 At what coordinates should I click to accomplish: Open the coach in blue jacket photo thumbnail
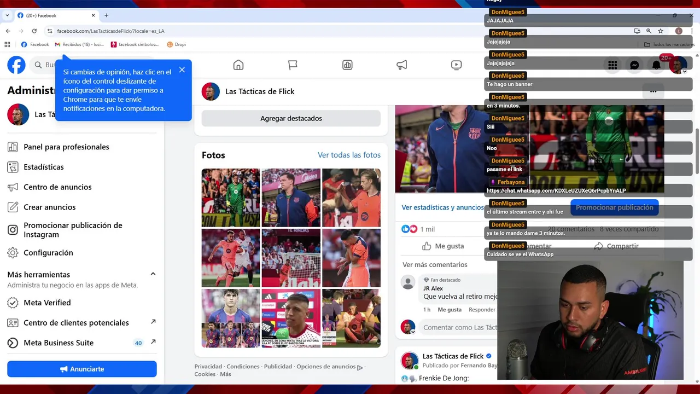(291, 198)
